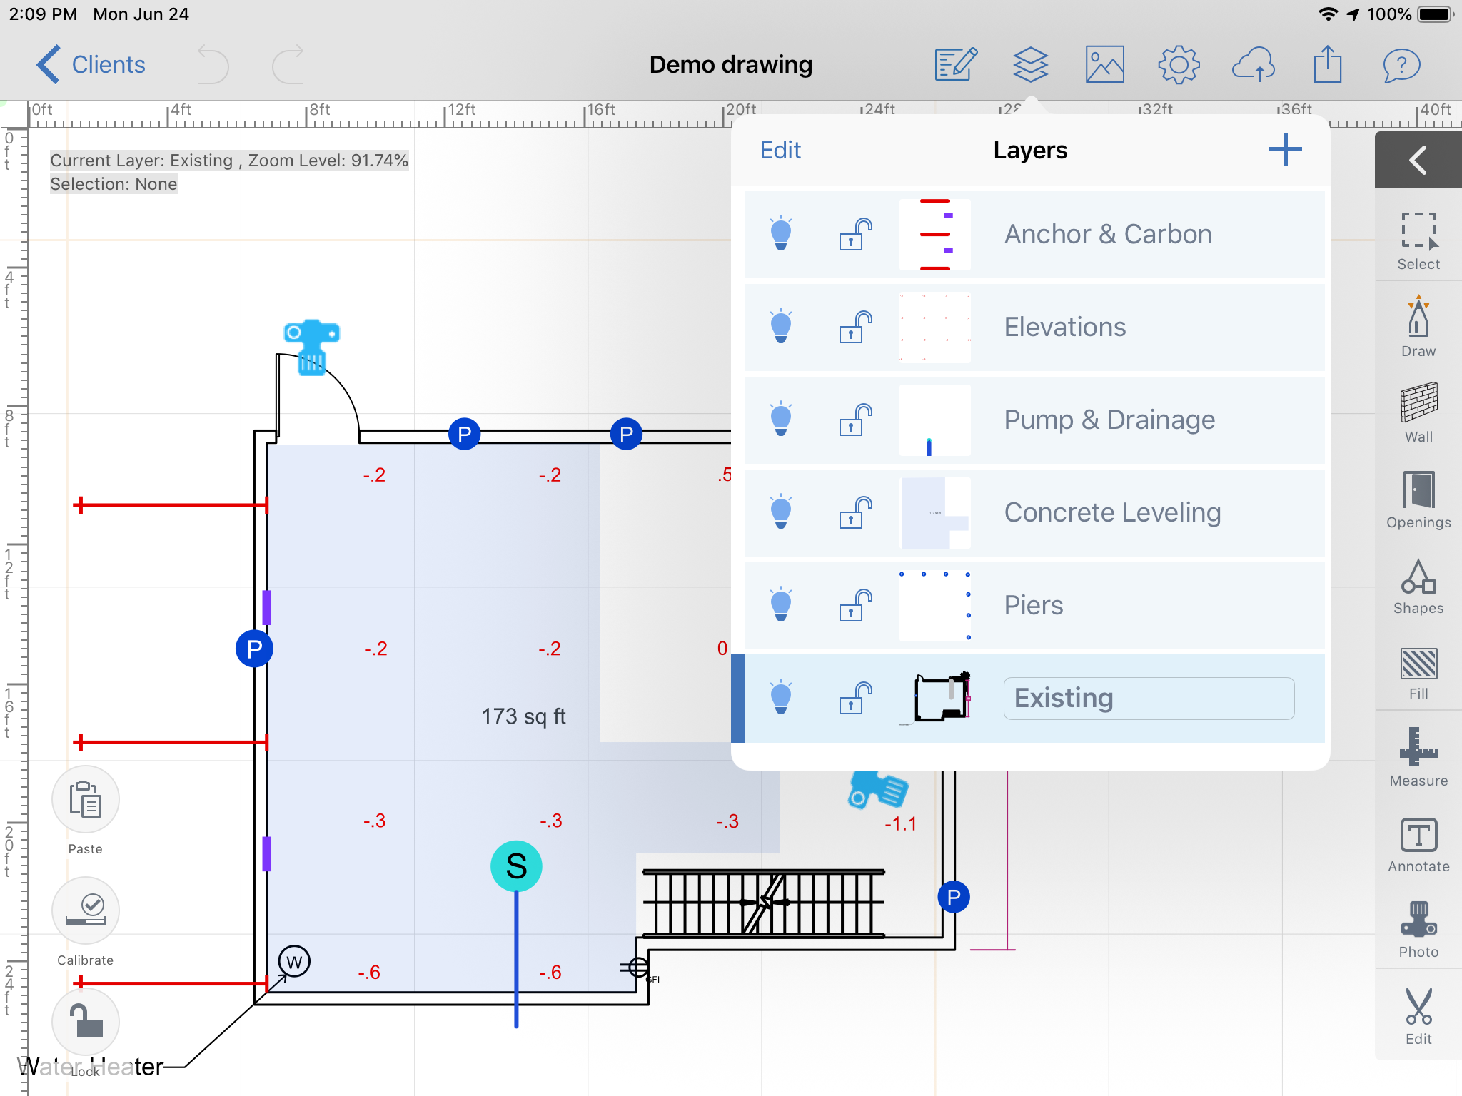
Task: Tap the Calibrate button
Action: pyautogui.click(x=86, y=911)
